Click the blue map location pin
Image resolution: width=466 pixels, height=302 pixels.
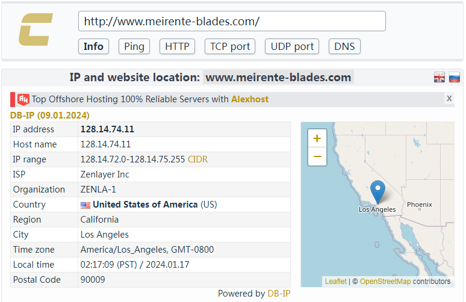click(x=377, y=192)
